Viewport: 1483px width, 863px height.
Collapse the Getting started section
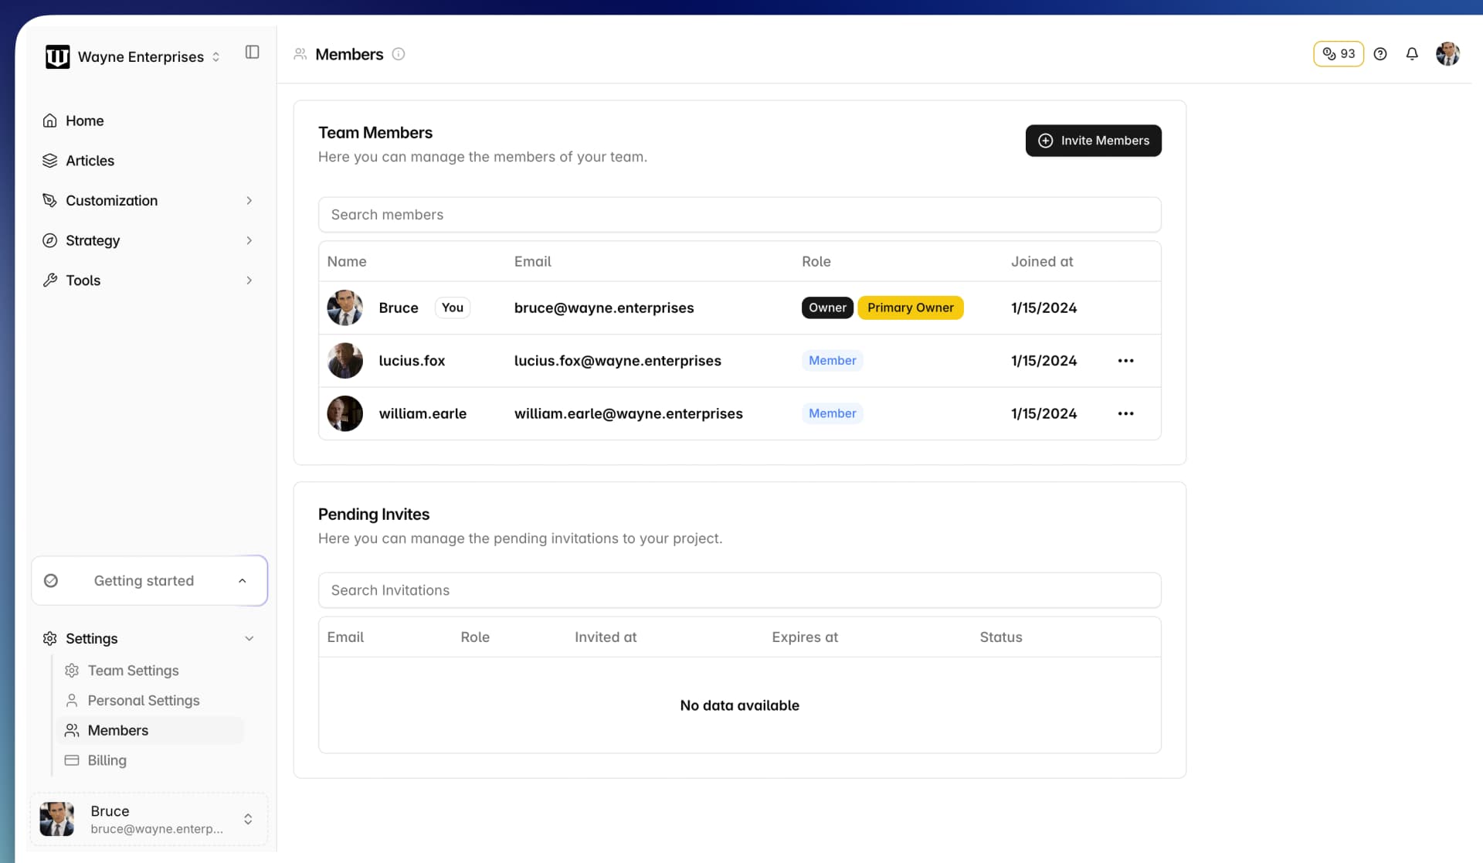tap(242, 580)
